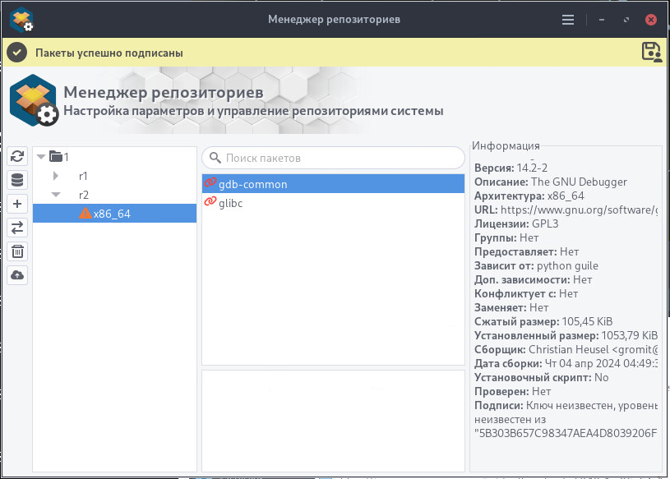Image resolution: width=670 pixels, height=479 pixels.
Task: Click the cloud upload icon
Action: click(17, 275)
